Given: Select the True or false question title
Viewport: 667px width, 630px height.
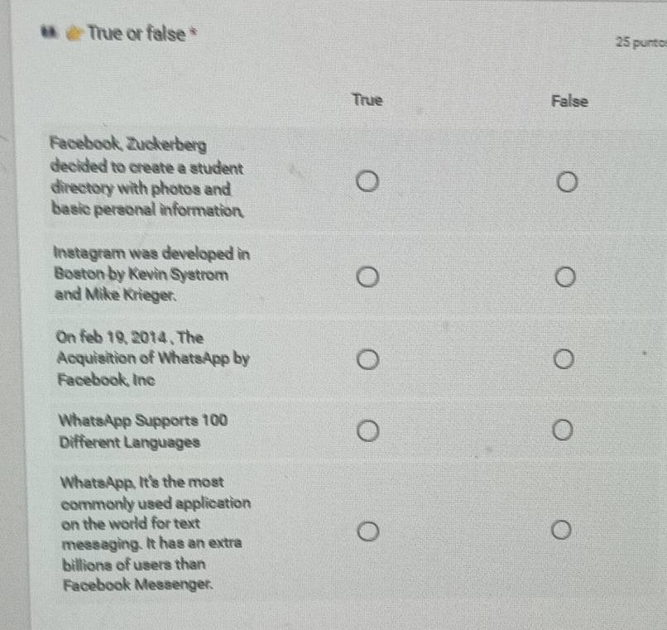Looking at the screenshot, I should pyautogui.click(x=137, y=34).
